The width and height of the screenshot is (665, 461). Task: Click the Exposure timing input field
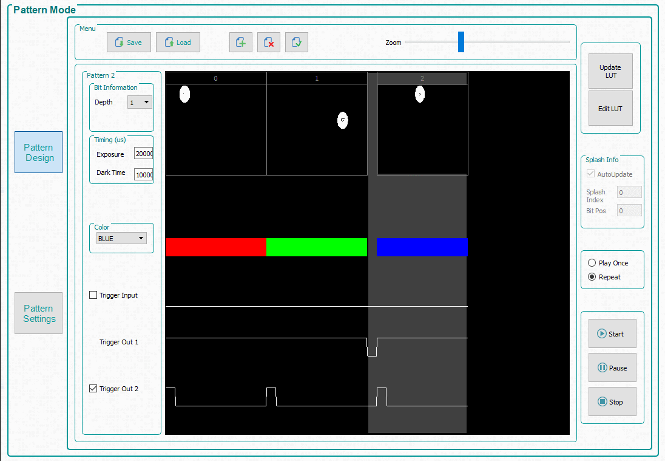click(x=143, y=154)
